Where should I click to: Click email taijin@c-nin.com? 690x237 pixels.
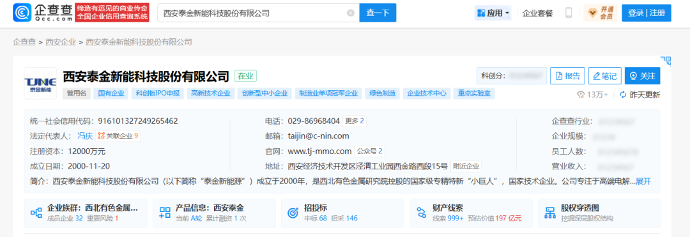(319, 136)
